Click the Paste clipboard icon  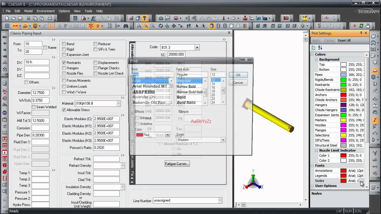pos(42,18)
